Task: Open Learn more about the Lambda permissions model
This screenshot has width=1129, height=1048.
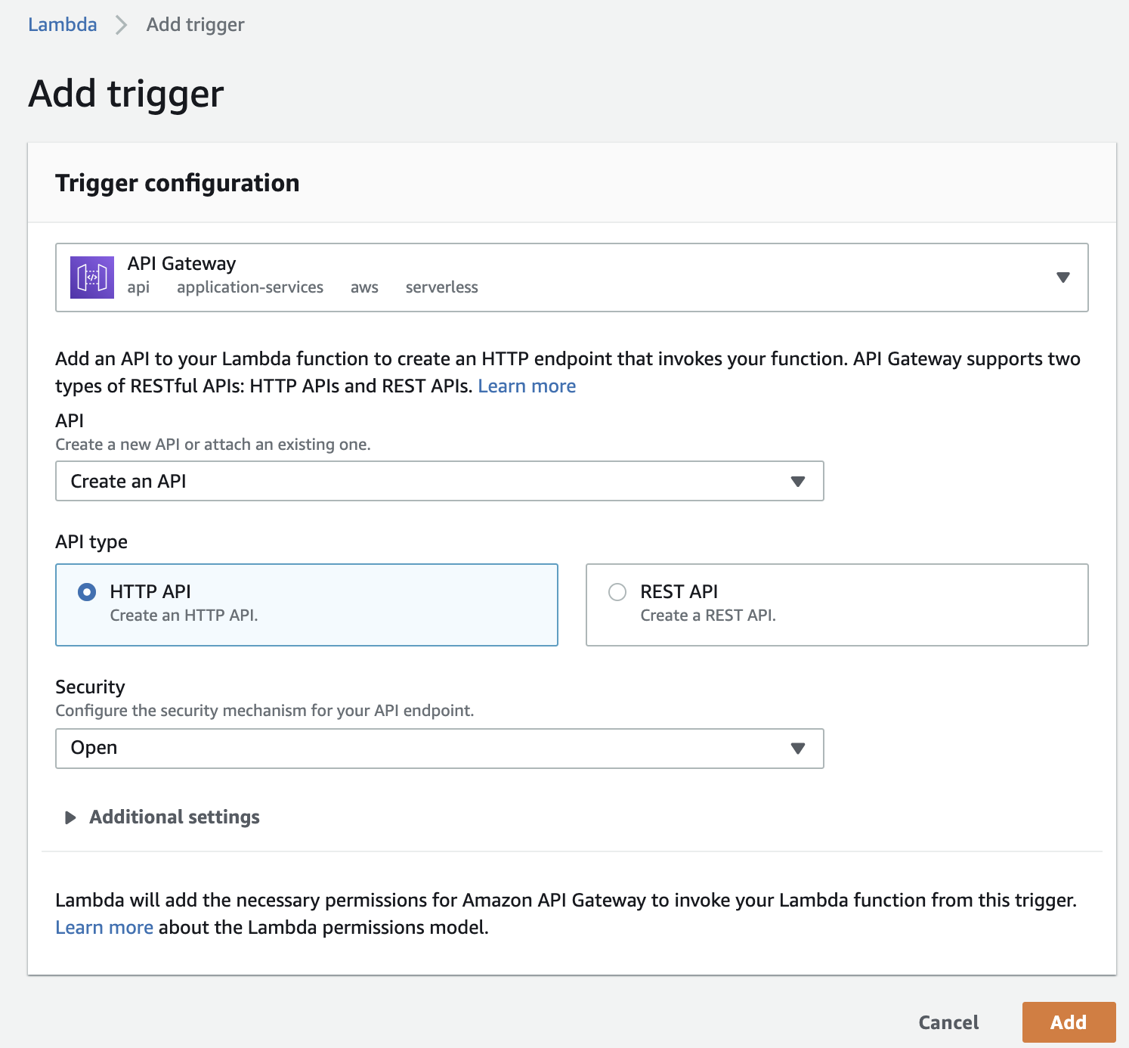Action: pos(104,927)
